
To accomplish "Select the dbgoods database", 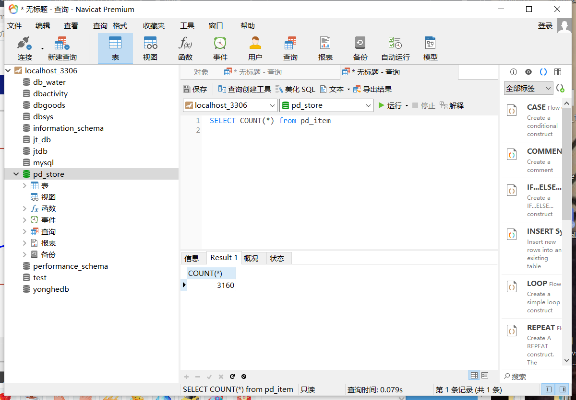I will (49, 105).
